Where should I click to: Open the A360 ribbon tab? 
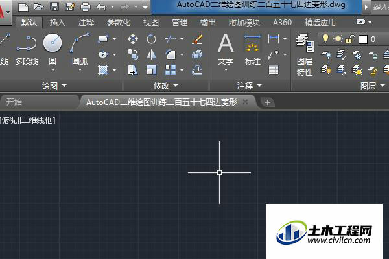click(282, 23)
